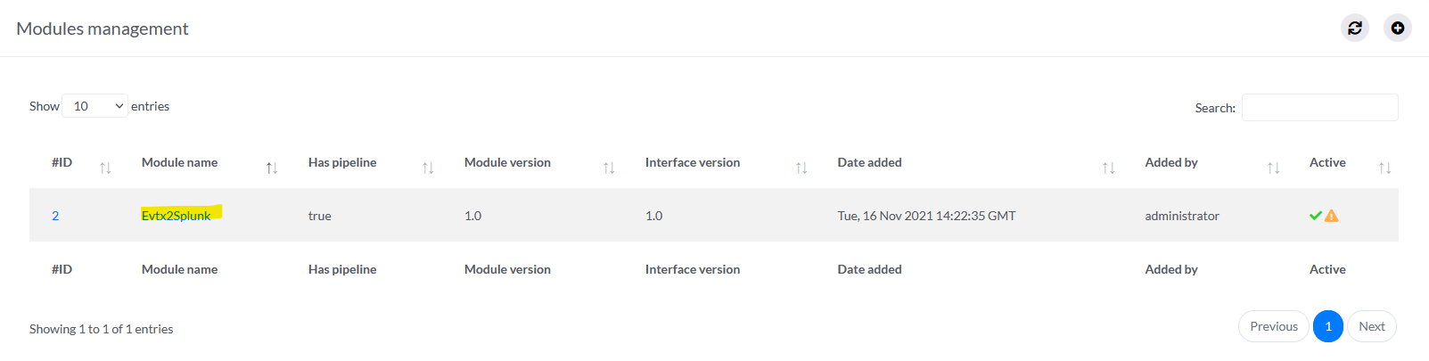Sort by Has pipeline column arrows

(428, 168)
